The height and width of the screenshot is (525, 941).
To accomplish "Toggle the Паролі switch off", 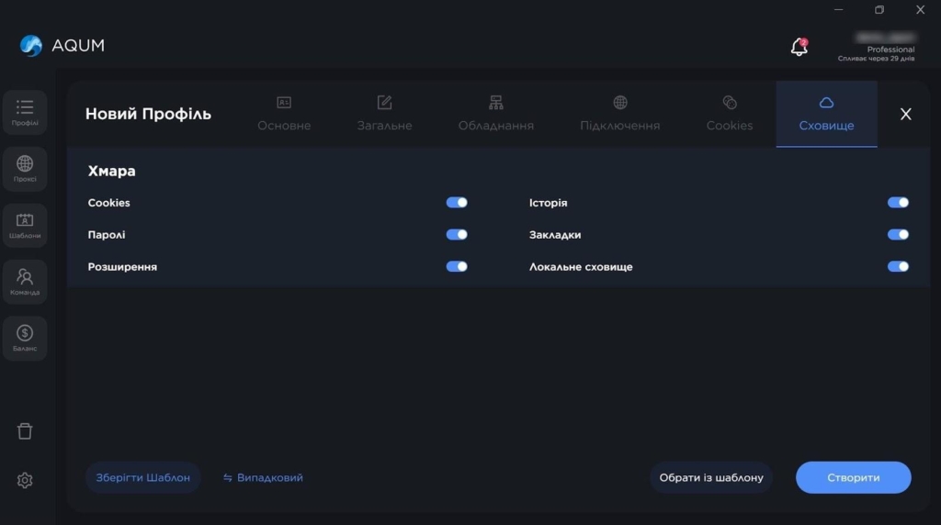I will pyautogui.click(x=457, y=235).
